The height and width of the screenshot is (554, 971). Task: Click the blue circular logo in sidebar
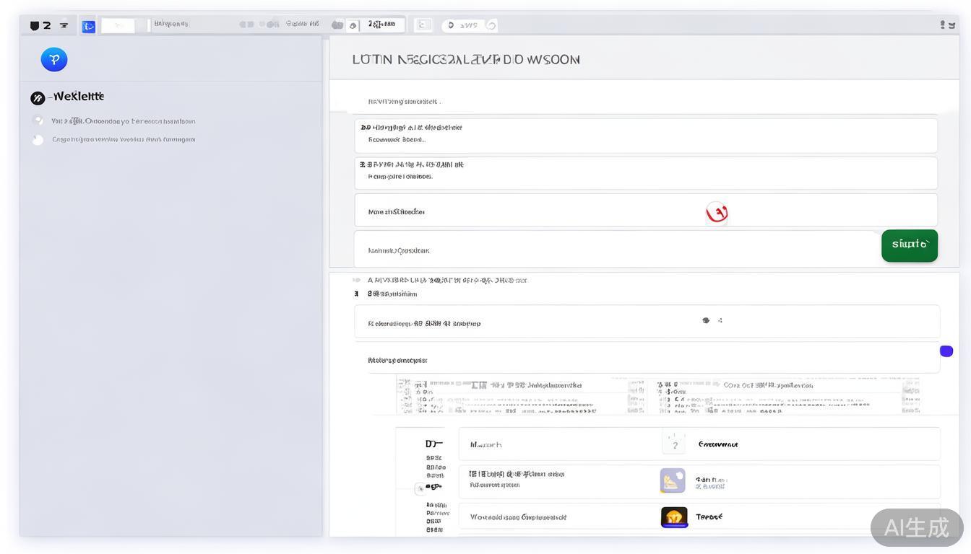(x=54, y=59)
